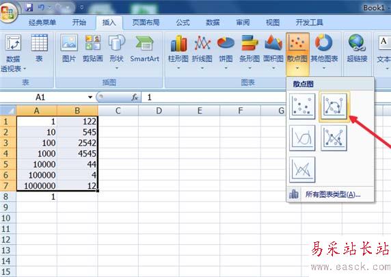Select column A header
Viewport: 391px width, 277px height.
coord(37,111)
